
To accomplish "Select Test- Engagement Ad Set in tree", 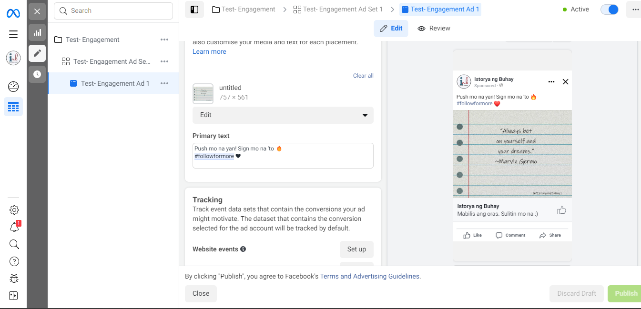I will (x=112, y=61).
